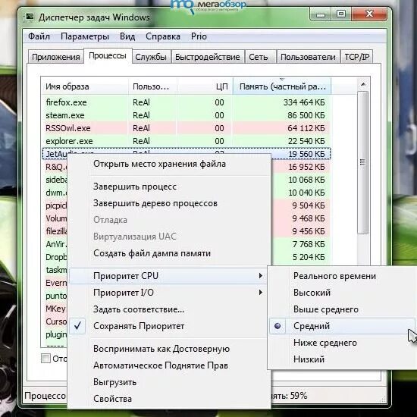This screenshot has height=417, width=417.
Task: Choose Открыть место хранения файла
Action: (170, 164)
